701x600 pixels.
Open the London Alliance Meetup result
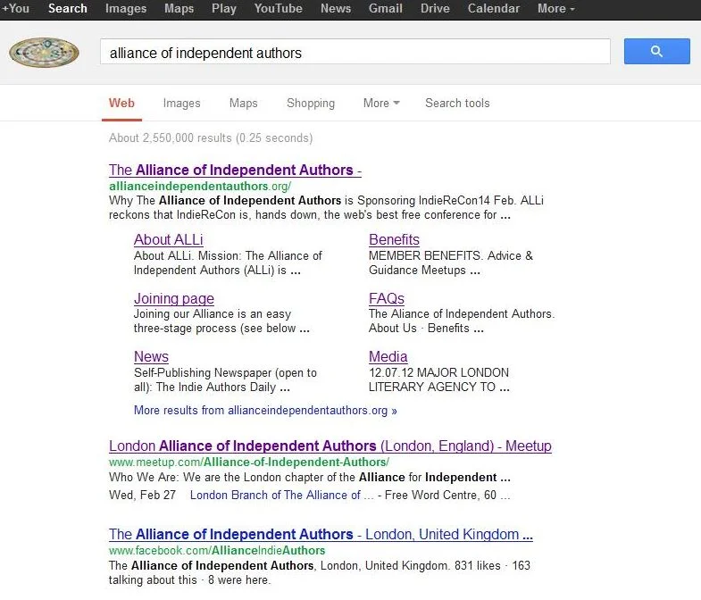point(330,446)
